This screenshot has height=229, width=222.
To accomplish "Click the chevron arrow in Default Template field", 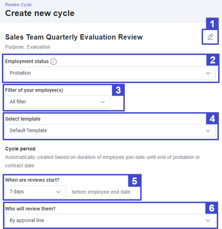I will tap(208, 131).
